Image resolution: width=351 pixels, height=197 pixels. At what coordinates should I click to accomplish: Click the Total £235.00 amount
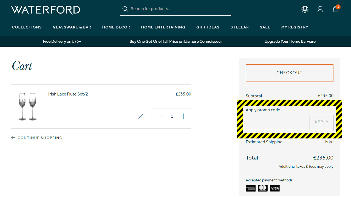point(323,158)
